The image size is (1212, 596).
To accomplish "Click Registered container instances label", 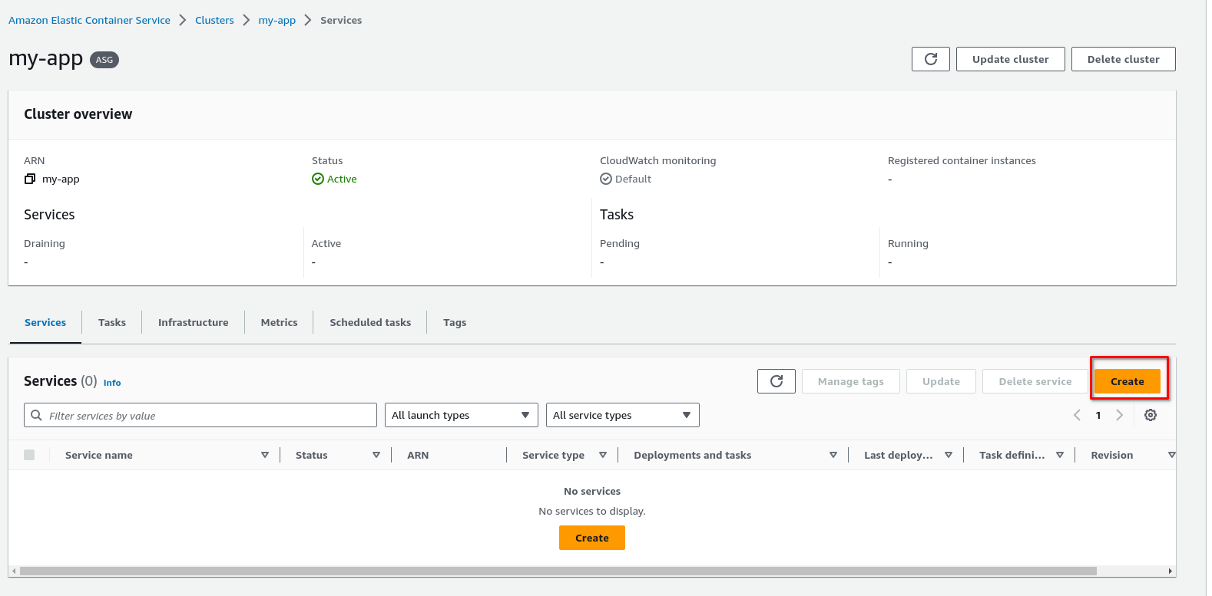I will point(962,160).
